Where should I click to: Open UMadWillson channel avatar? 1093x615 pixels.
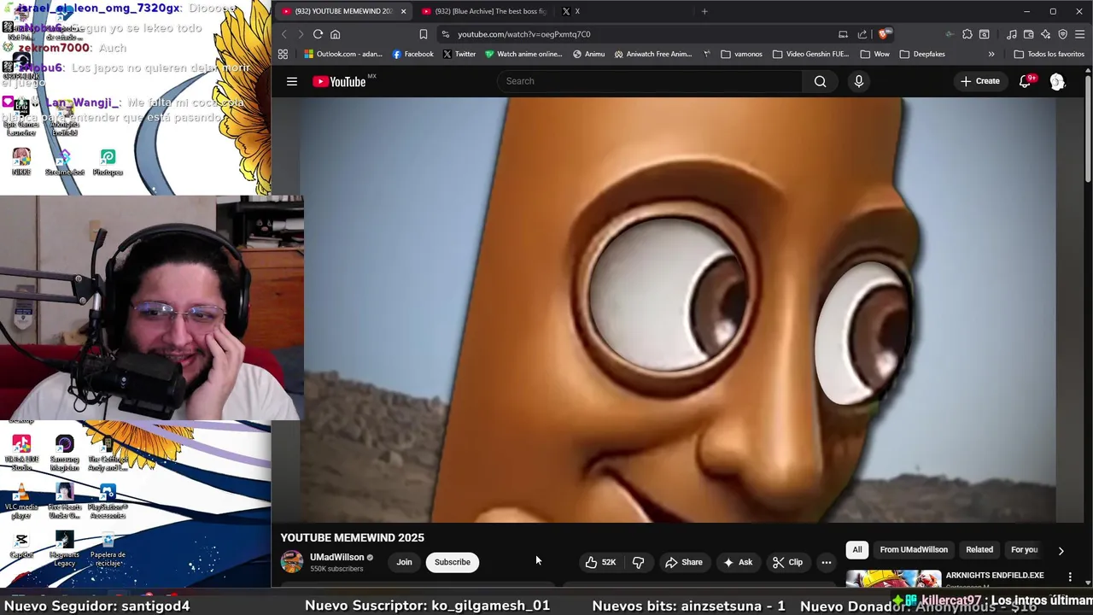(x=292, y=562)
